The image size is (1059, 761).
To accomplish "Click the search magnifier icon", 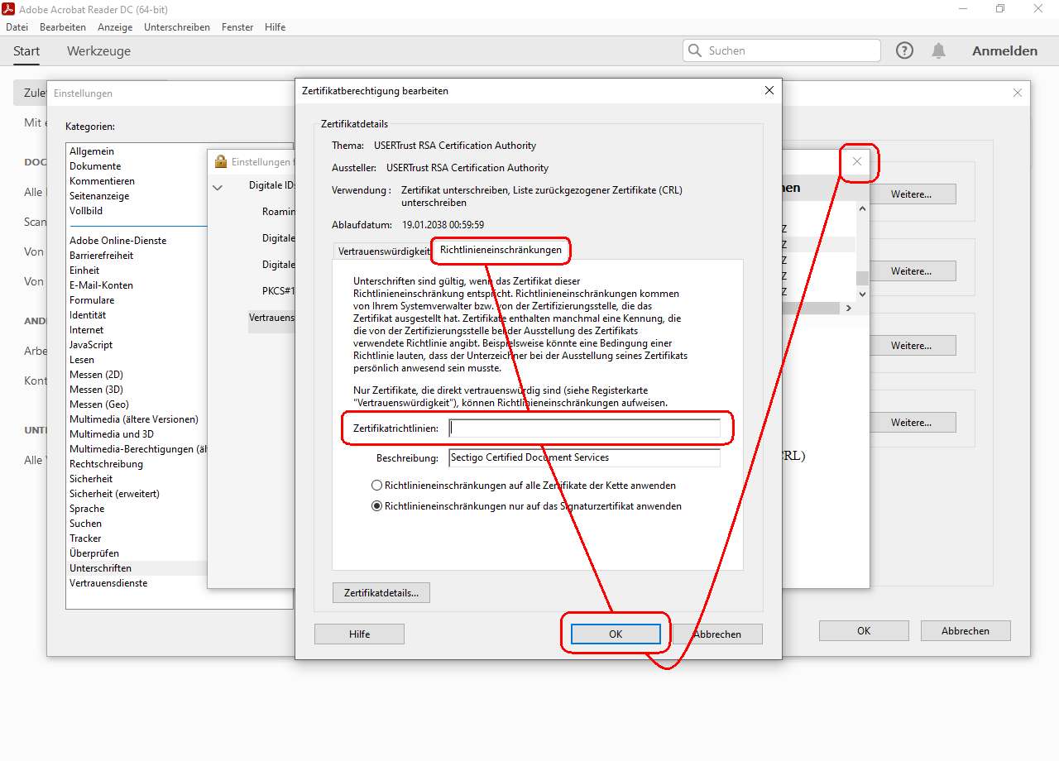I will click(695, 50).
